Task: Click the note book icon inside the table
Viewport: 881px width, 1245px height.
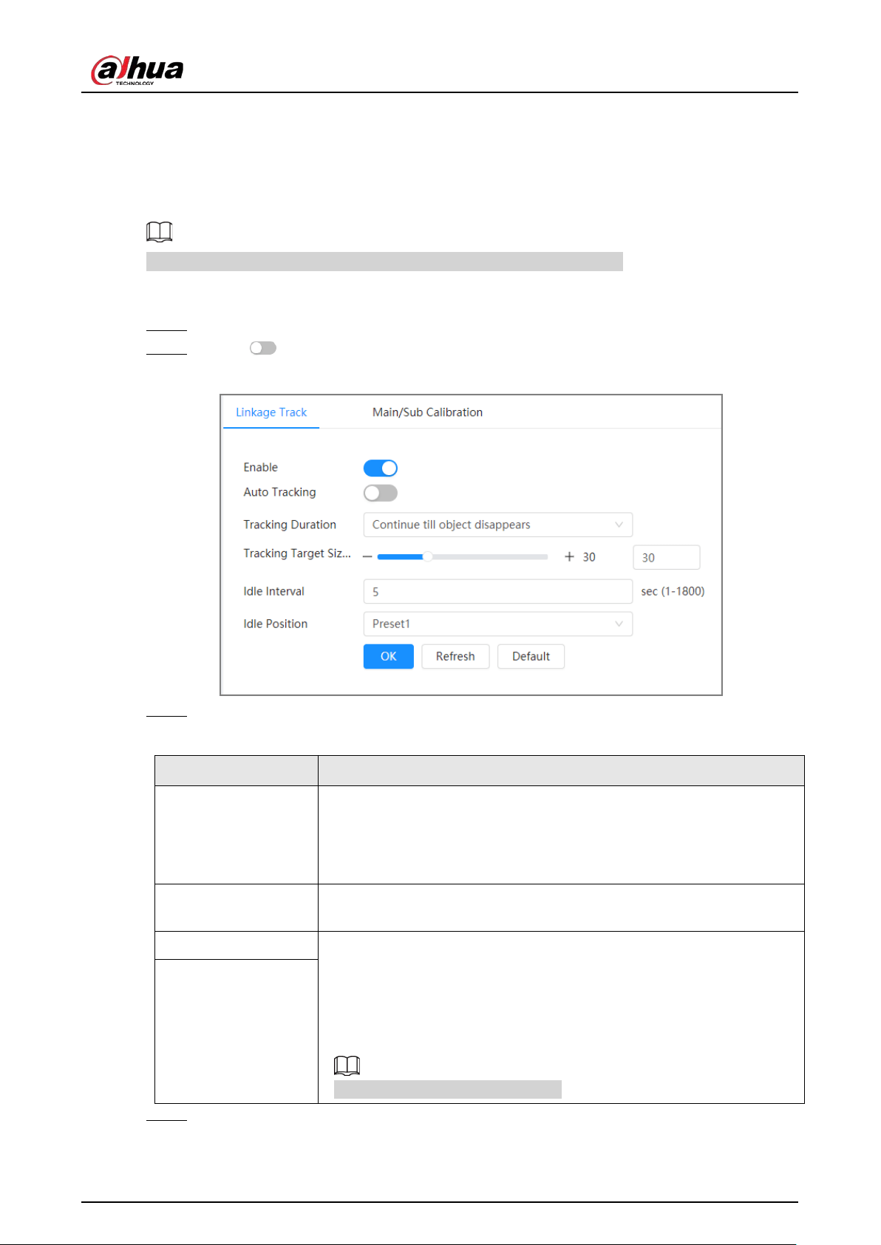Action: pyautogui.click(x=347, y=1065)
